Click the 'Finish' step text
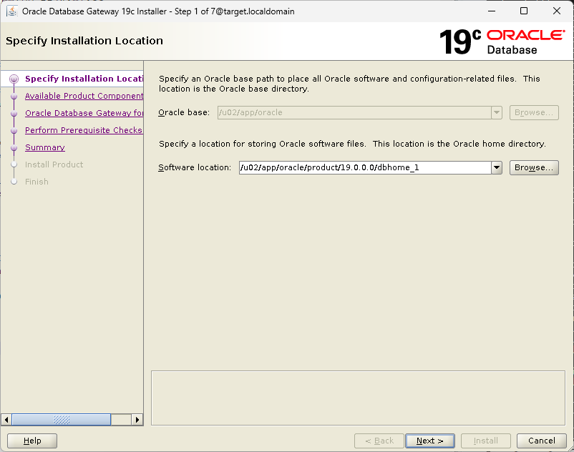The height and width of the screenshot is (452, 574). (x=37, y=182)
